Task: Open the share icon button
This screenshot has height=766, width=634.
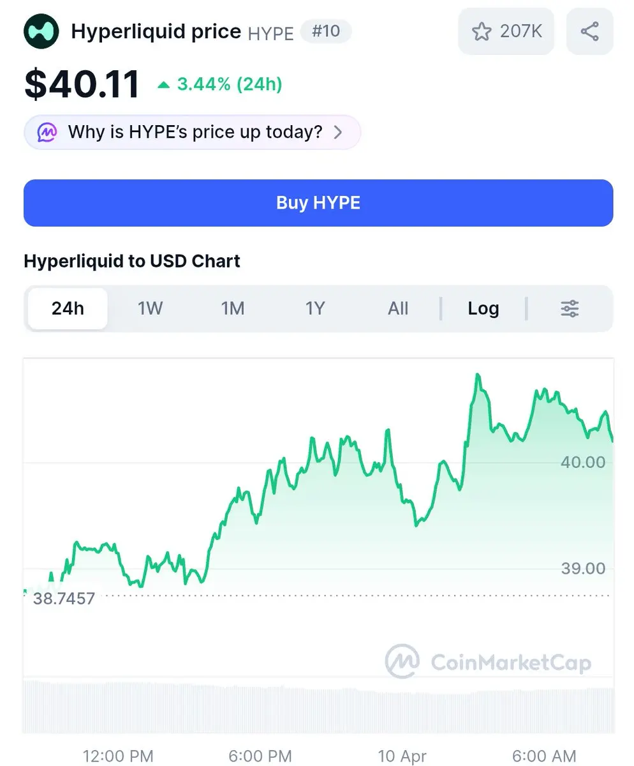Action: point(590,31)
